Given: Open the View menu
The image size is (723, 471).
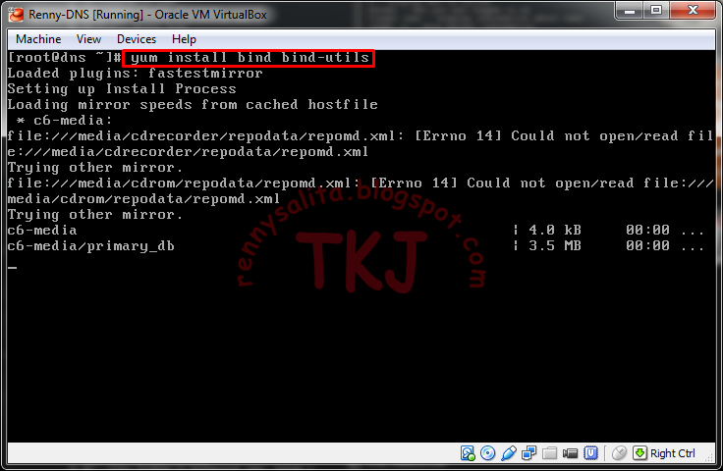Looking at the screenshot, I should click(x=88, y=39).
